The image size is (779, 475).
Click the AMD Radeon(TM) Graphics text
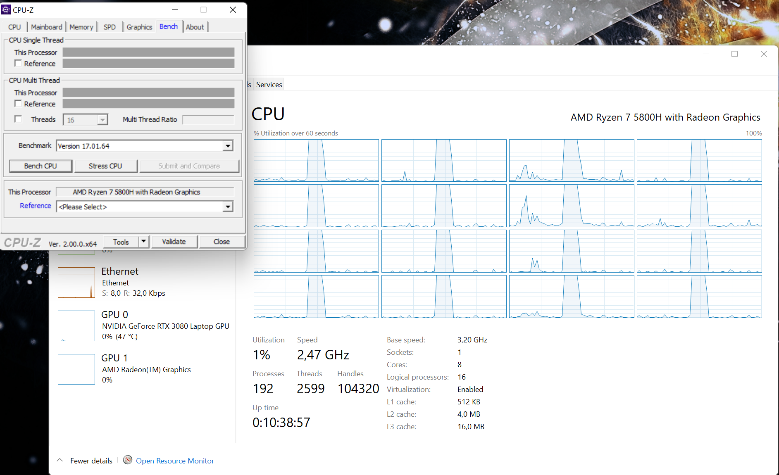click(x=146, y=370)
